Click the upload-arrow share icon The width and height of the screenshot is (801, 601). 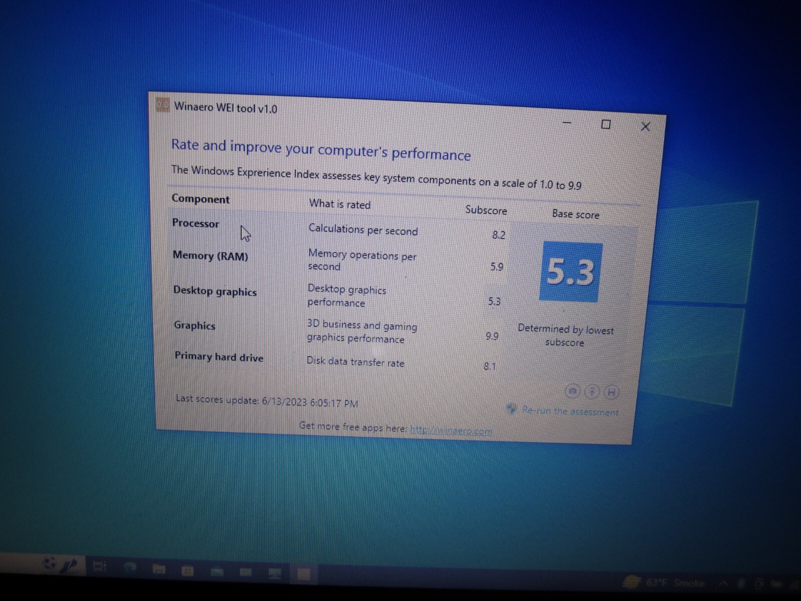pos(592,392)
